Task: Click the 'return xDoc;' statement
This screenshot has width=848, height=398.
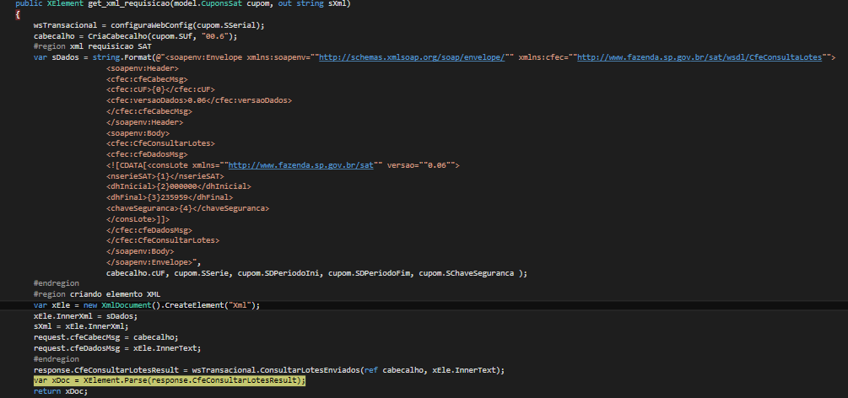Action: pyautogui.click(x=61, y=391)
